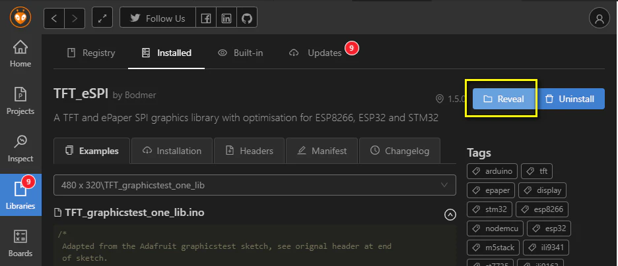
Task: Open Projects in the sidebar
Action: (x=20, y=102)
